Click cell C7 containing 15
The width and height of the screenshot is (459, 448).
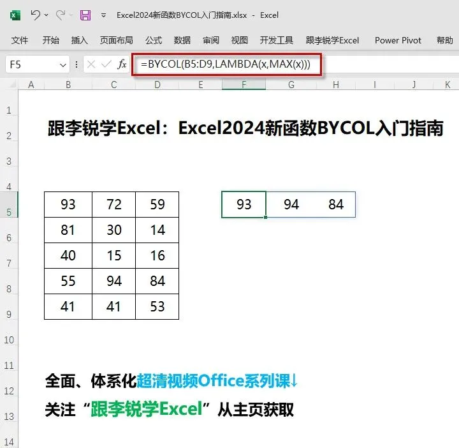114,255
